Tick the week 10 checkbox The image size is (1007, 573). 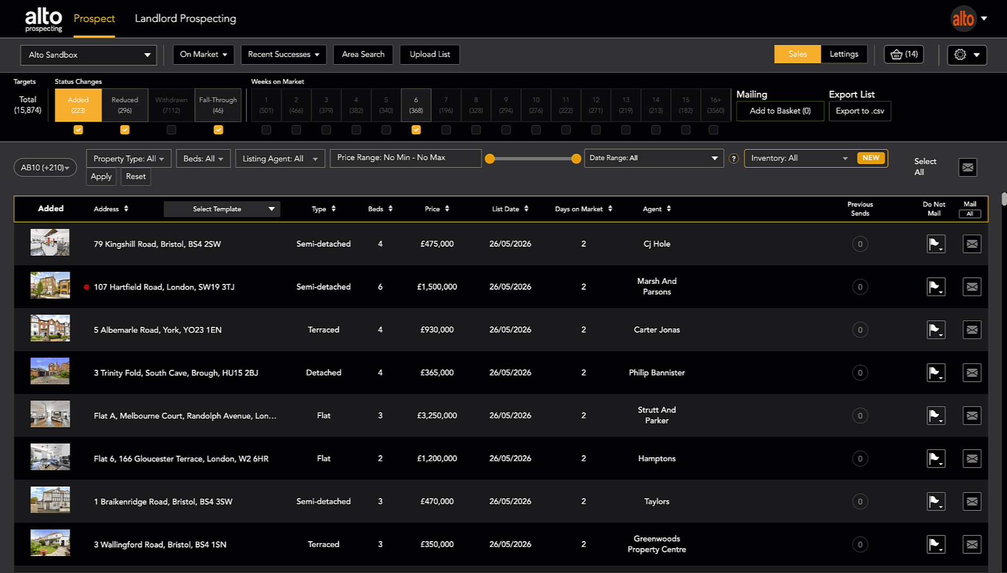(x=536, y=130)
